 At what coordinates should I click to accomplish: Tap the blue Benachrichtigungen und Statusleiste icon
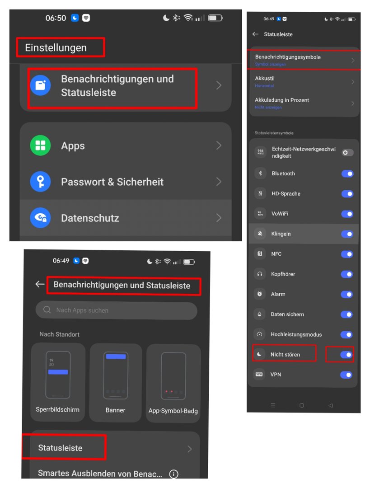(x=41, y=85)
